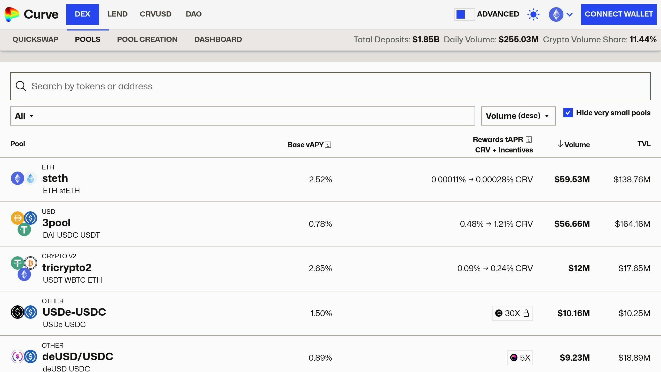
Task: Click the 5X points badge icon
Action: (x=514, y=358)
